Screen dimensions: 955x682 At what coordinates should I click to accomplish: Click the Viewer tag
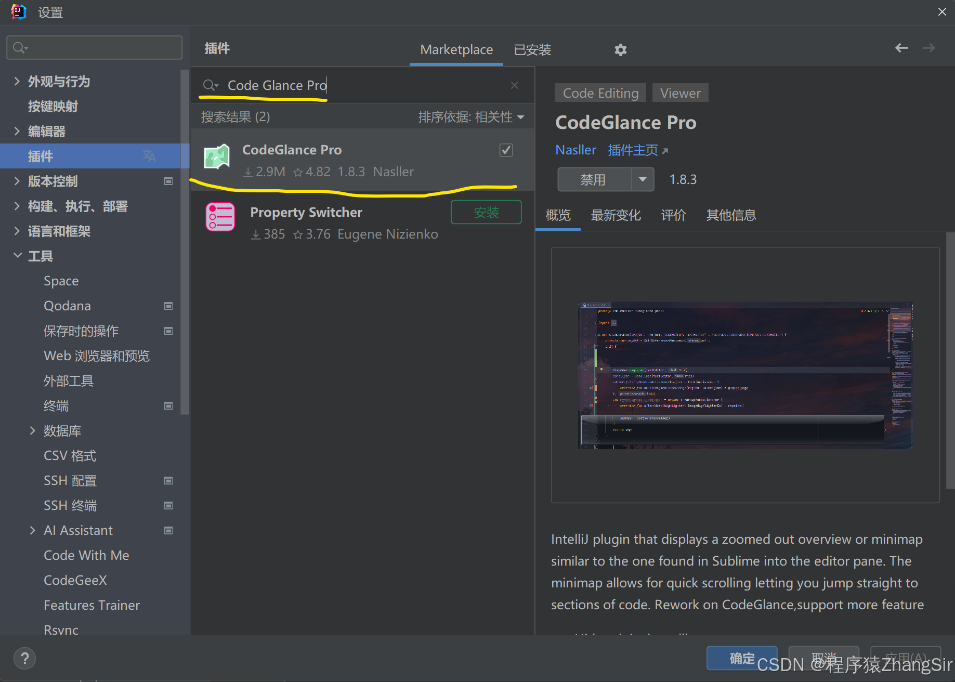pos(680,93)
